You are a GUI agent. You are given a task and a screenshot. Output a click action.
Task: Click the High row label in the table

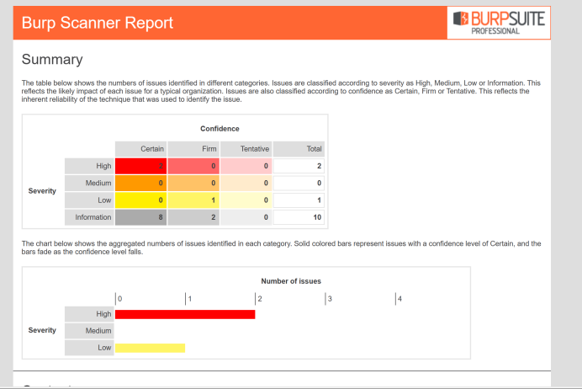(89, 166)
